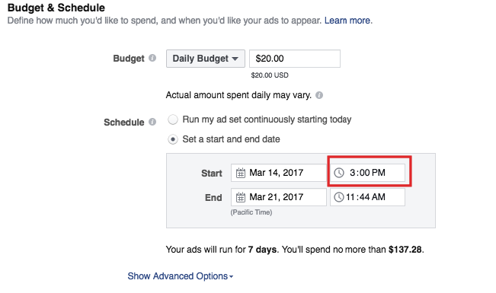Click the info icon beside Schedule label

pyautogui.click(x=152, y=122)
